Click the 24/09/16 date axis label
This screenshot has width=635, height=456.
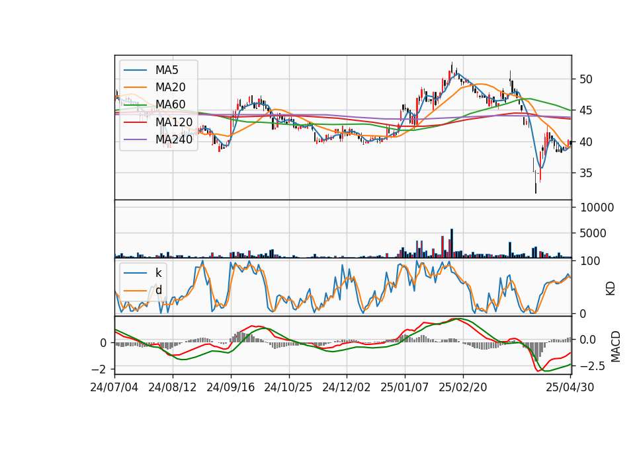point(230,387)
